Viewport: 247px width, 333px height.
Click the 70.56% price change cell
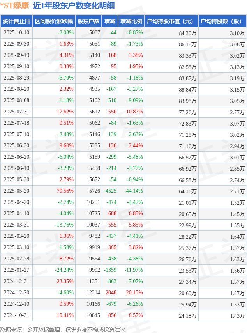coord(65,191)
